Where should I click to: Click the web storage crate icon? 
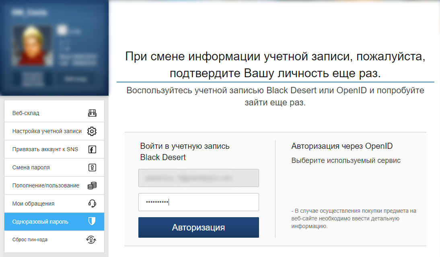pos(92,113)
